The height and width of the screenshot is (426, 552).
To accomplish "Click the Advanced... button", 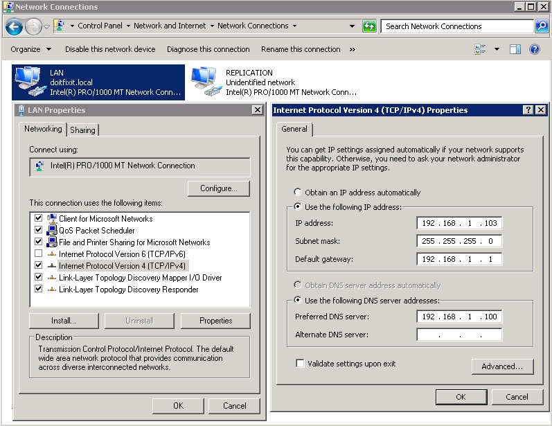I will coord(502,366).
